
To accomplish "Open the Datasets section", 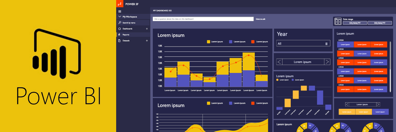I will (x=126, y=41).
